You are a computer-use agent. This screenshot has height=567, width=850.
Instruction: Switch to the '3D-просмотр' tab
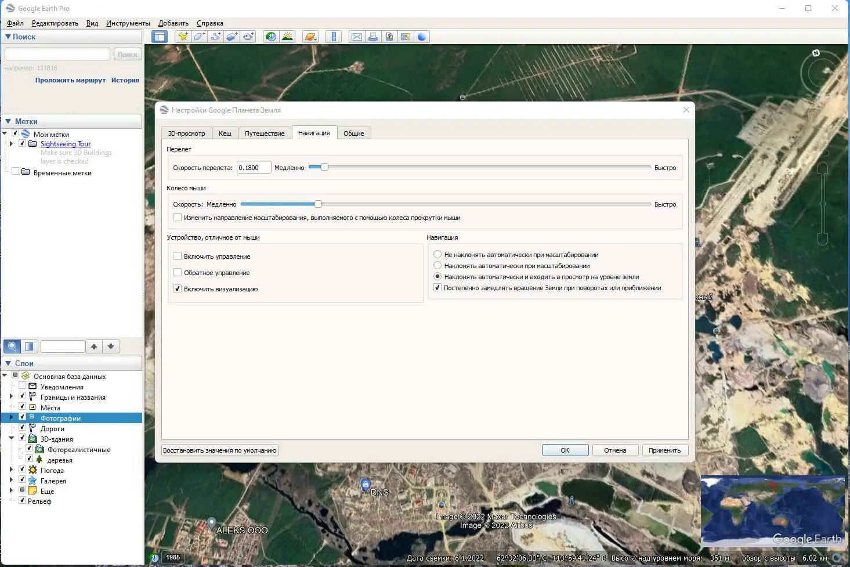tap(187, 133)
